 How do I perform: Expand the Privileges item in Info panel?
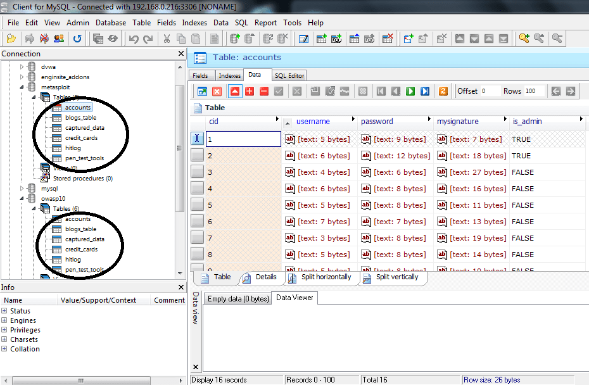[x=4, y=330]
